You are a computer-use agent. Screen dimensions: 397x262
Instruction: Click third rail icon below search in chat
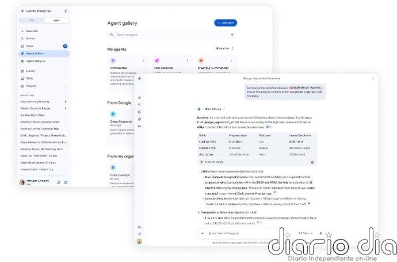[x=139, y=112]
